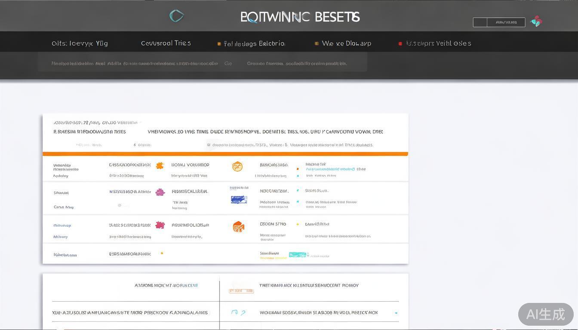Open the 'Cevusroal Tries' navigation item
Screen dimensions: 578x330
pos(166,43)
